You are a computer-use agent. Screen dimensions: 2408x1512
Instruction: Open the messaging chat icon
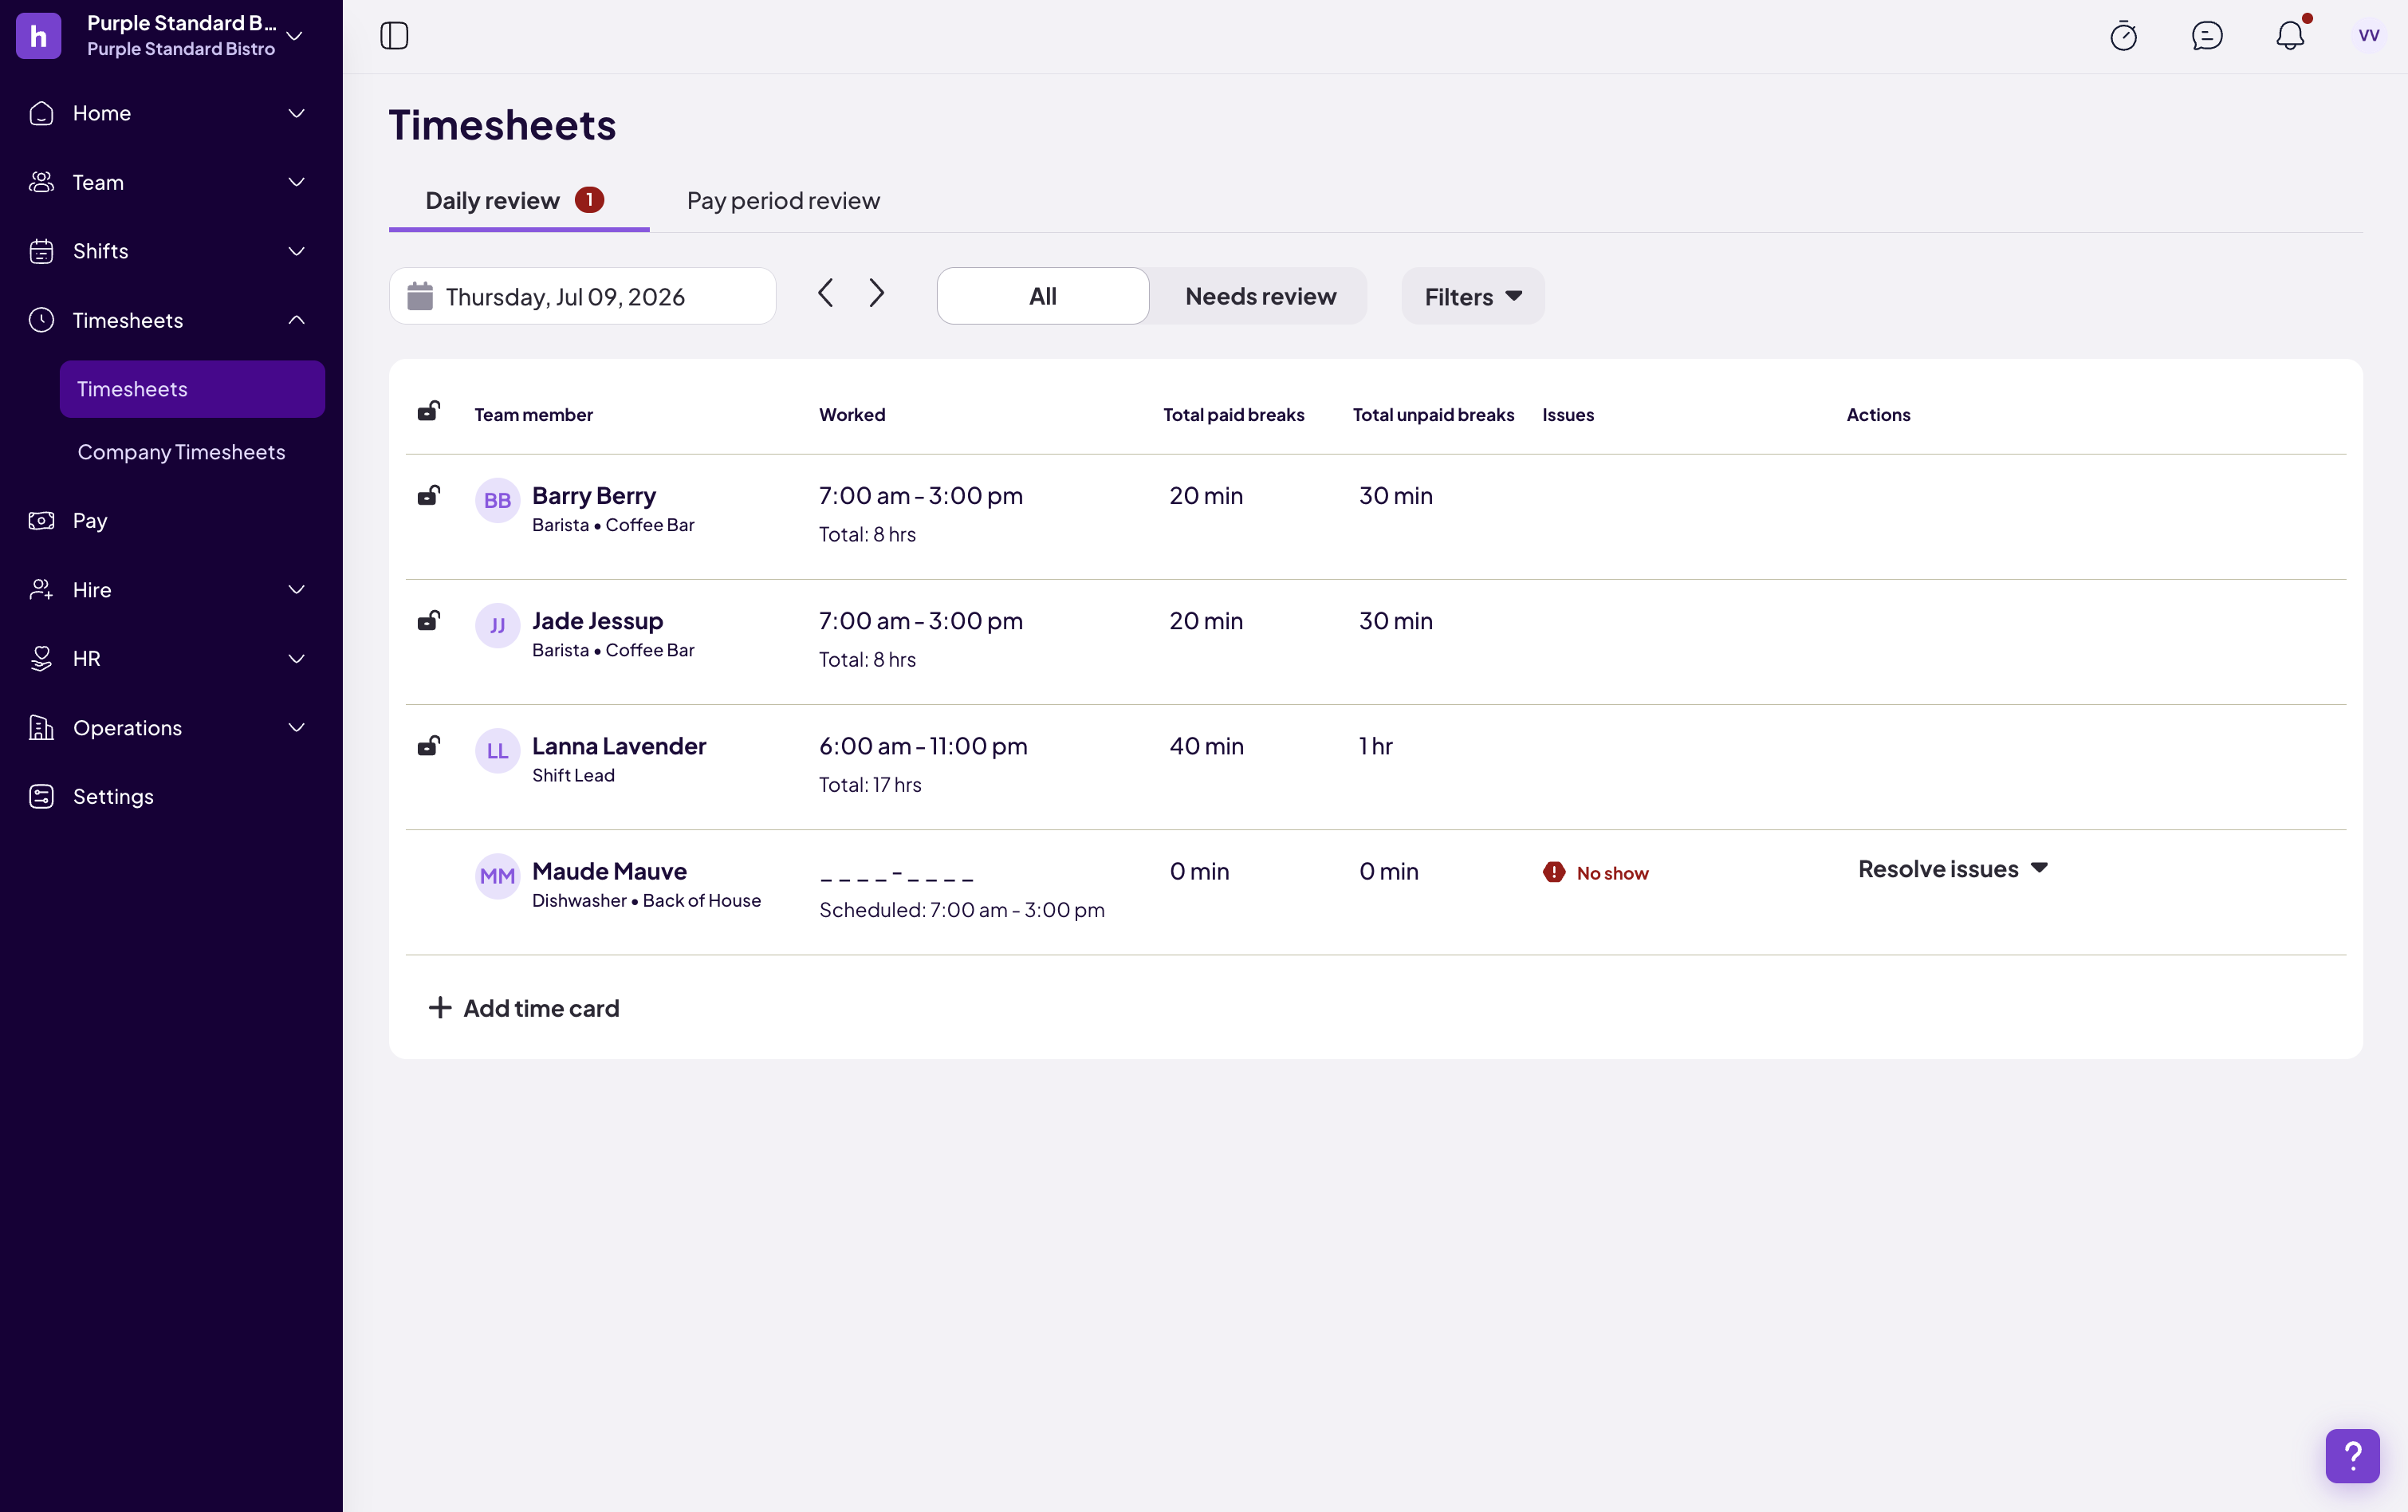point(2207,36)
